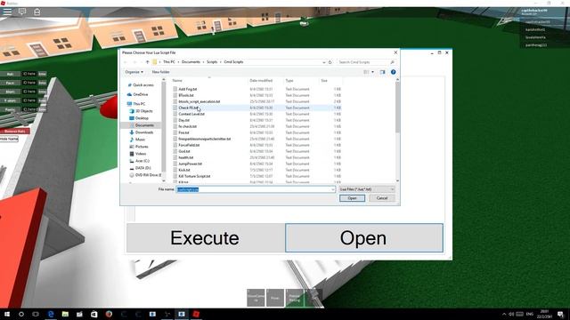Screen dimensions: 570x320
Task: Launch Firefox from taskbar
Action: (x=109, y=314)
